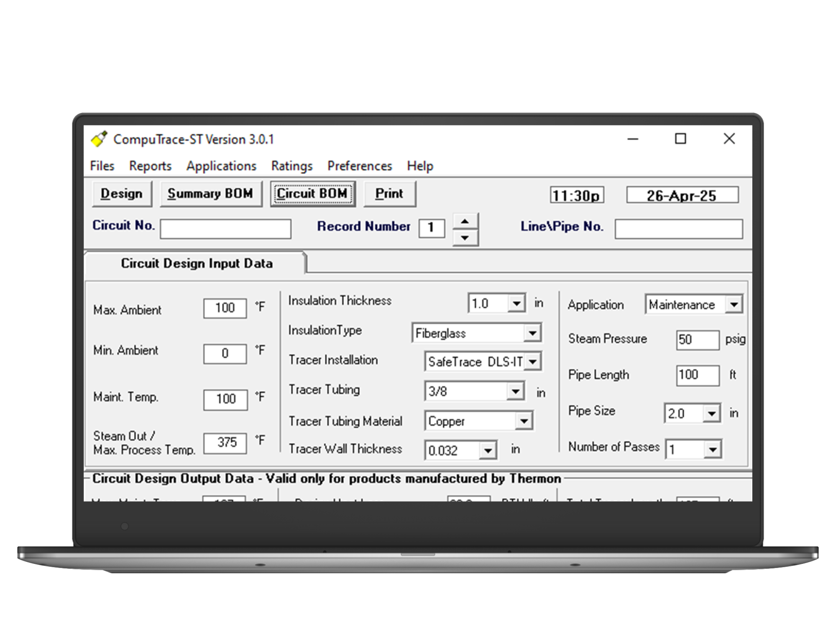Click the Max. Ambient temperature field
Viewport: 836px width, 627px height.
coord(225,308)
